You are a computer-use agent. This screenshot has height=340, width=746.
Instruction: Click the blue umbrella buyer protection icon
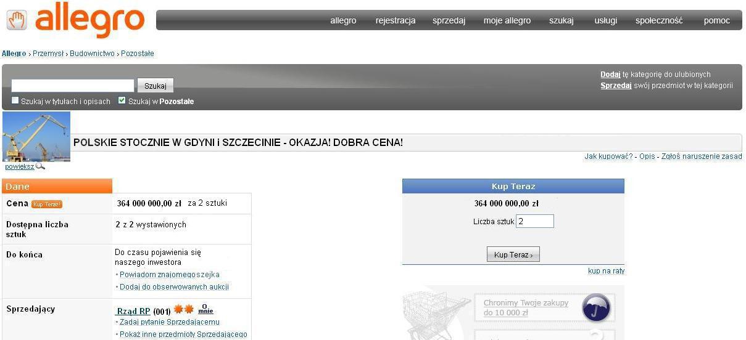[x=596, y=307]
